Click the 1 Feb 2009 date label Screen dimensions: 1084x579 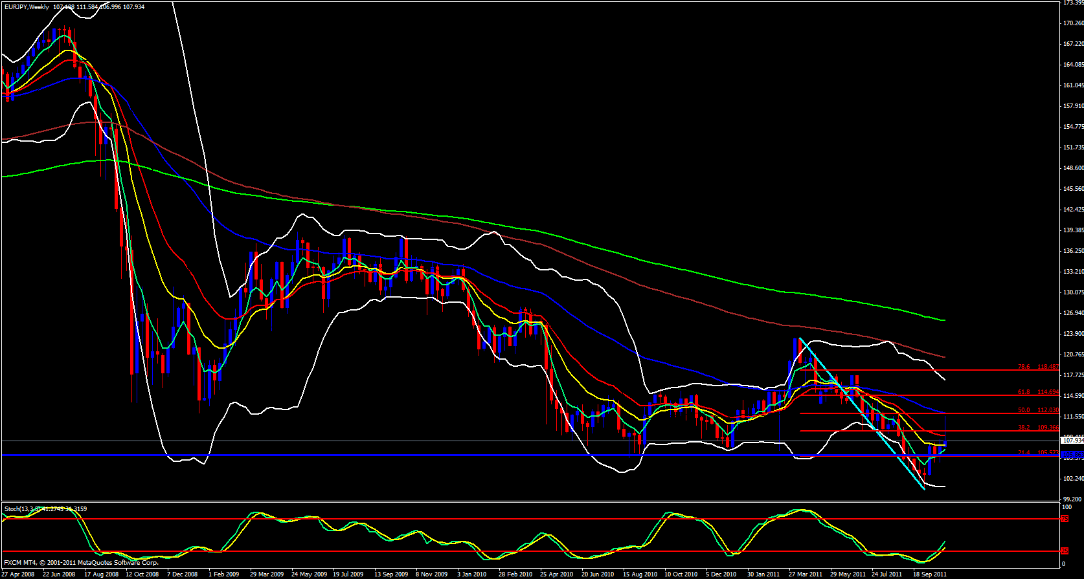223,574
